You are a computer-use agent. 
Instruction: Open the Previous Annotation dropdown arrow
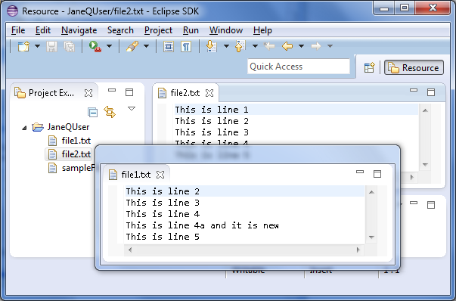(x=255, y=46)
